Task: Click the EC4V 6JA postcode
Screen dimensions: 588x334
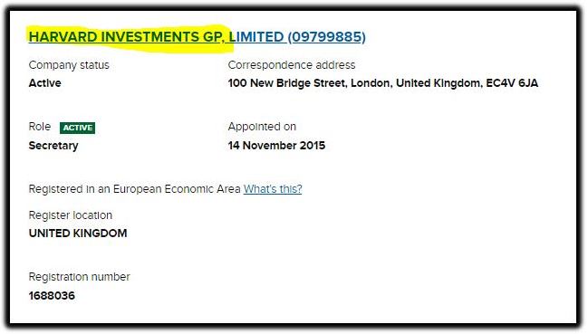Action: tap(512, 82)
